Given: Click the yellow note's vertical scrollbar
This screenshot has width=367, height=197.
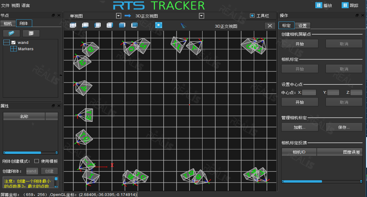Looking at the screenshot, I should coord(56,182).
